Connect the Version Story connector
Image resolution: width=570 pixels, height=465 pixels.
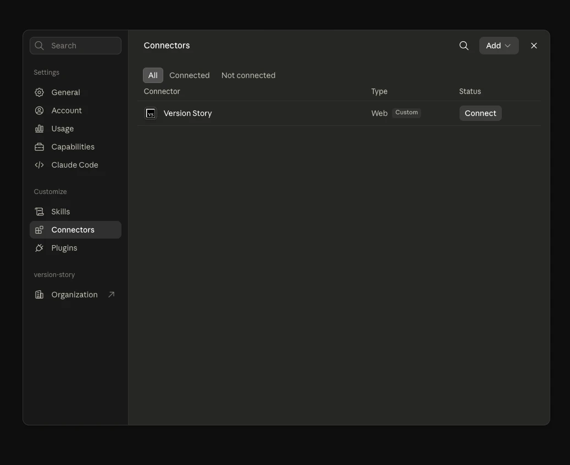[480, 113]
